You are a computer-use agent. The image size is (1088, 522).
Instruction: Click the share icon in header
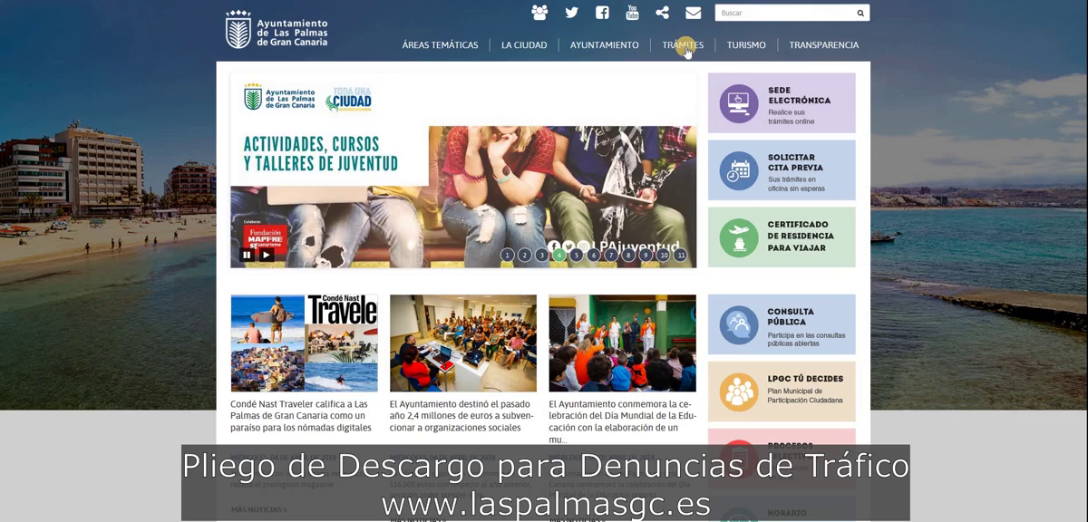[663, 13]
